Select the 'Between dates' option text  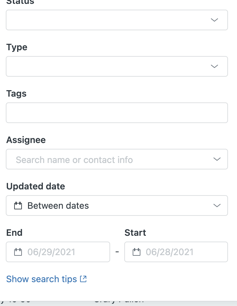(58, 206)
